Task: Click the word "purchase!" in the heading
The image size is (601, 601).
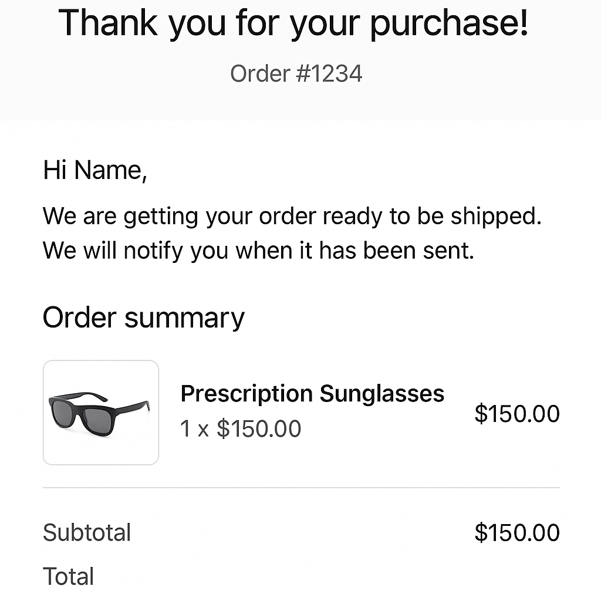Action: (448, 23)
